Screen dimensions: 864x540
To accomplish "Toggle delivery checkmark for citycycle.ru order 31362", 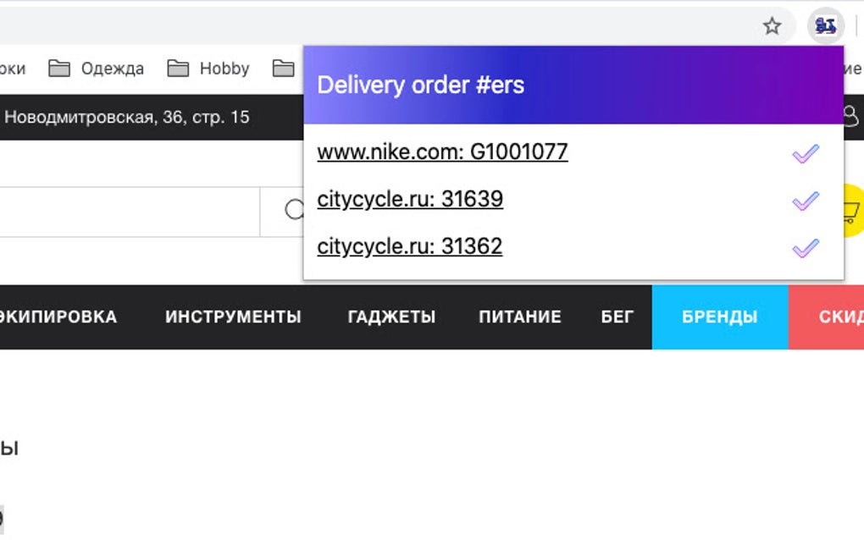I will click(805, 246).
